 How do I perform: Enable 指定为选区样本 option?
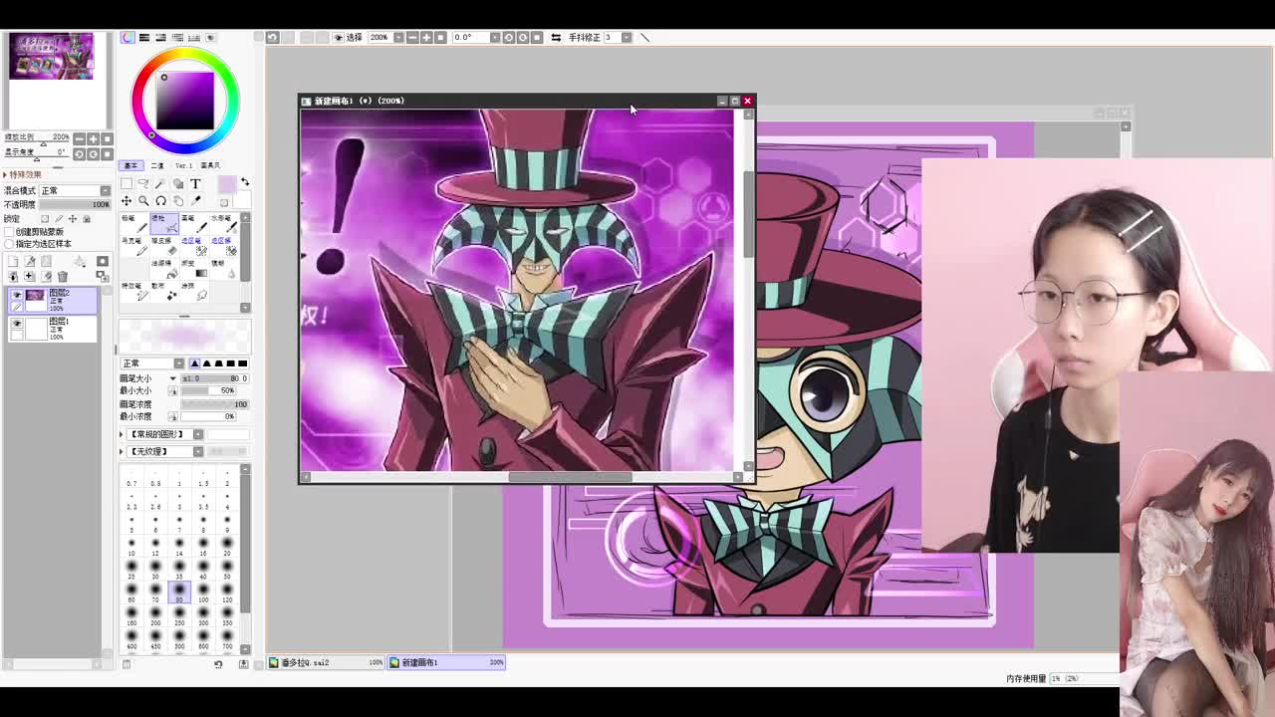(9, 244)
